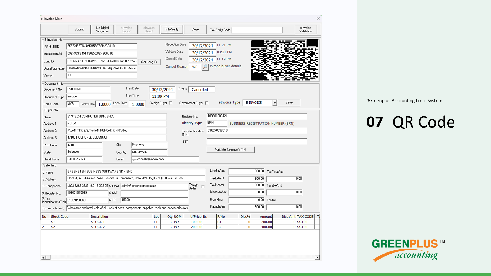The height and width of the screenshot is (276, 491).
Task: Click the Local Rate field
Action: (x=137, y=104)
